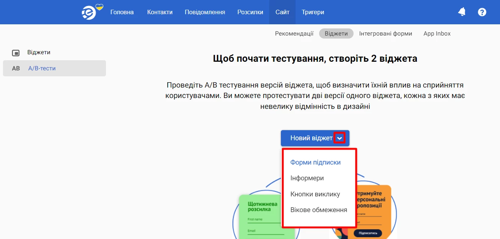
Task: Choose Кнопки виклику menu entry
Action: [x=315, y=194]
